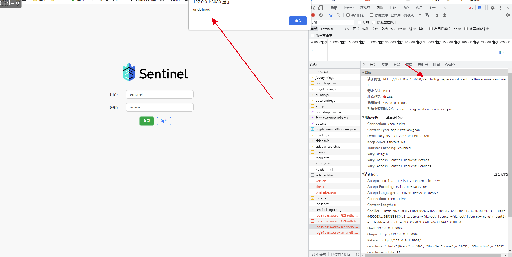Image resolution: width=512 pixels, height=257 pixels.
Task: Select the font-awesome.min.css request row
Action: 335,118
